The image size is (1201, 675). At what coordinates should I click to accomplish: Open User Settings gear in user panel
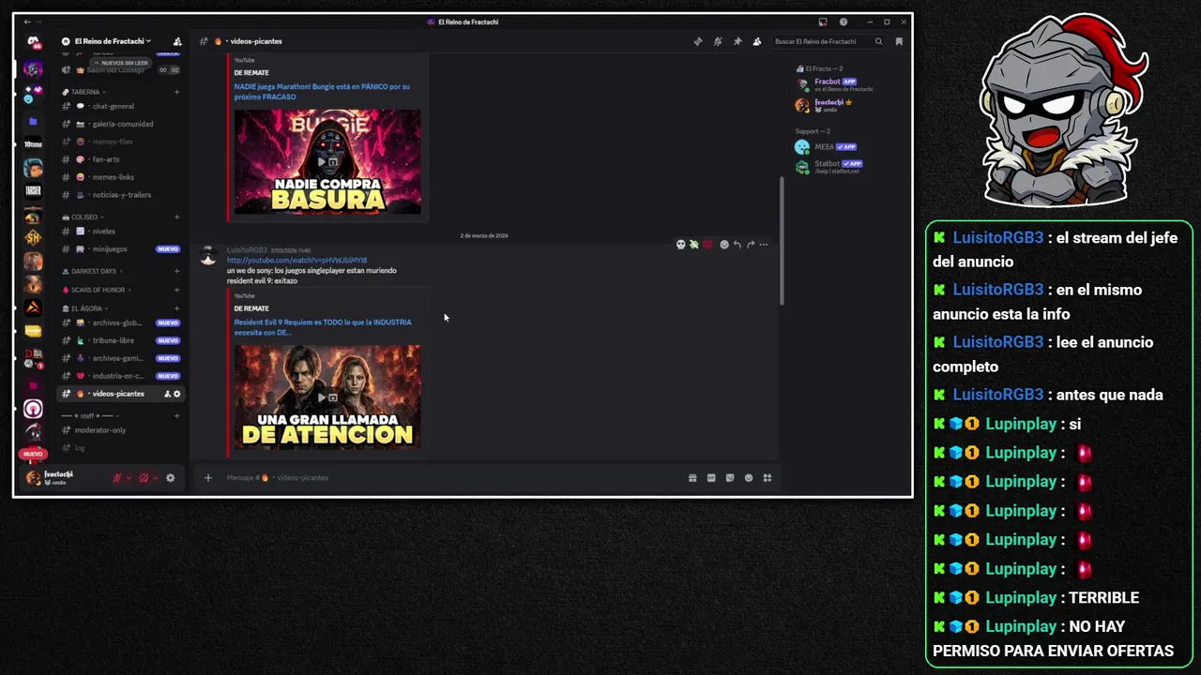click(x=170, y=478)
